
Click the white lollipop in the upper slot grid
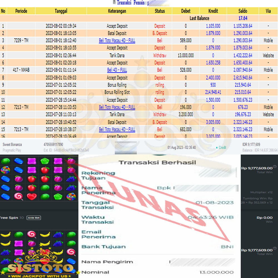(x=19, y=197)
